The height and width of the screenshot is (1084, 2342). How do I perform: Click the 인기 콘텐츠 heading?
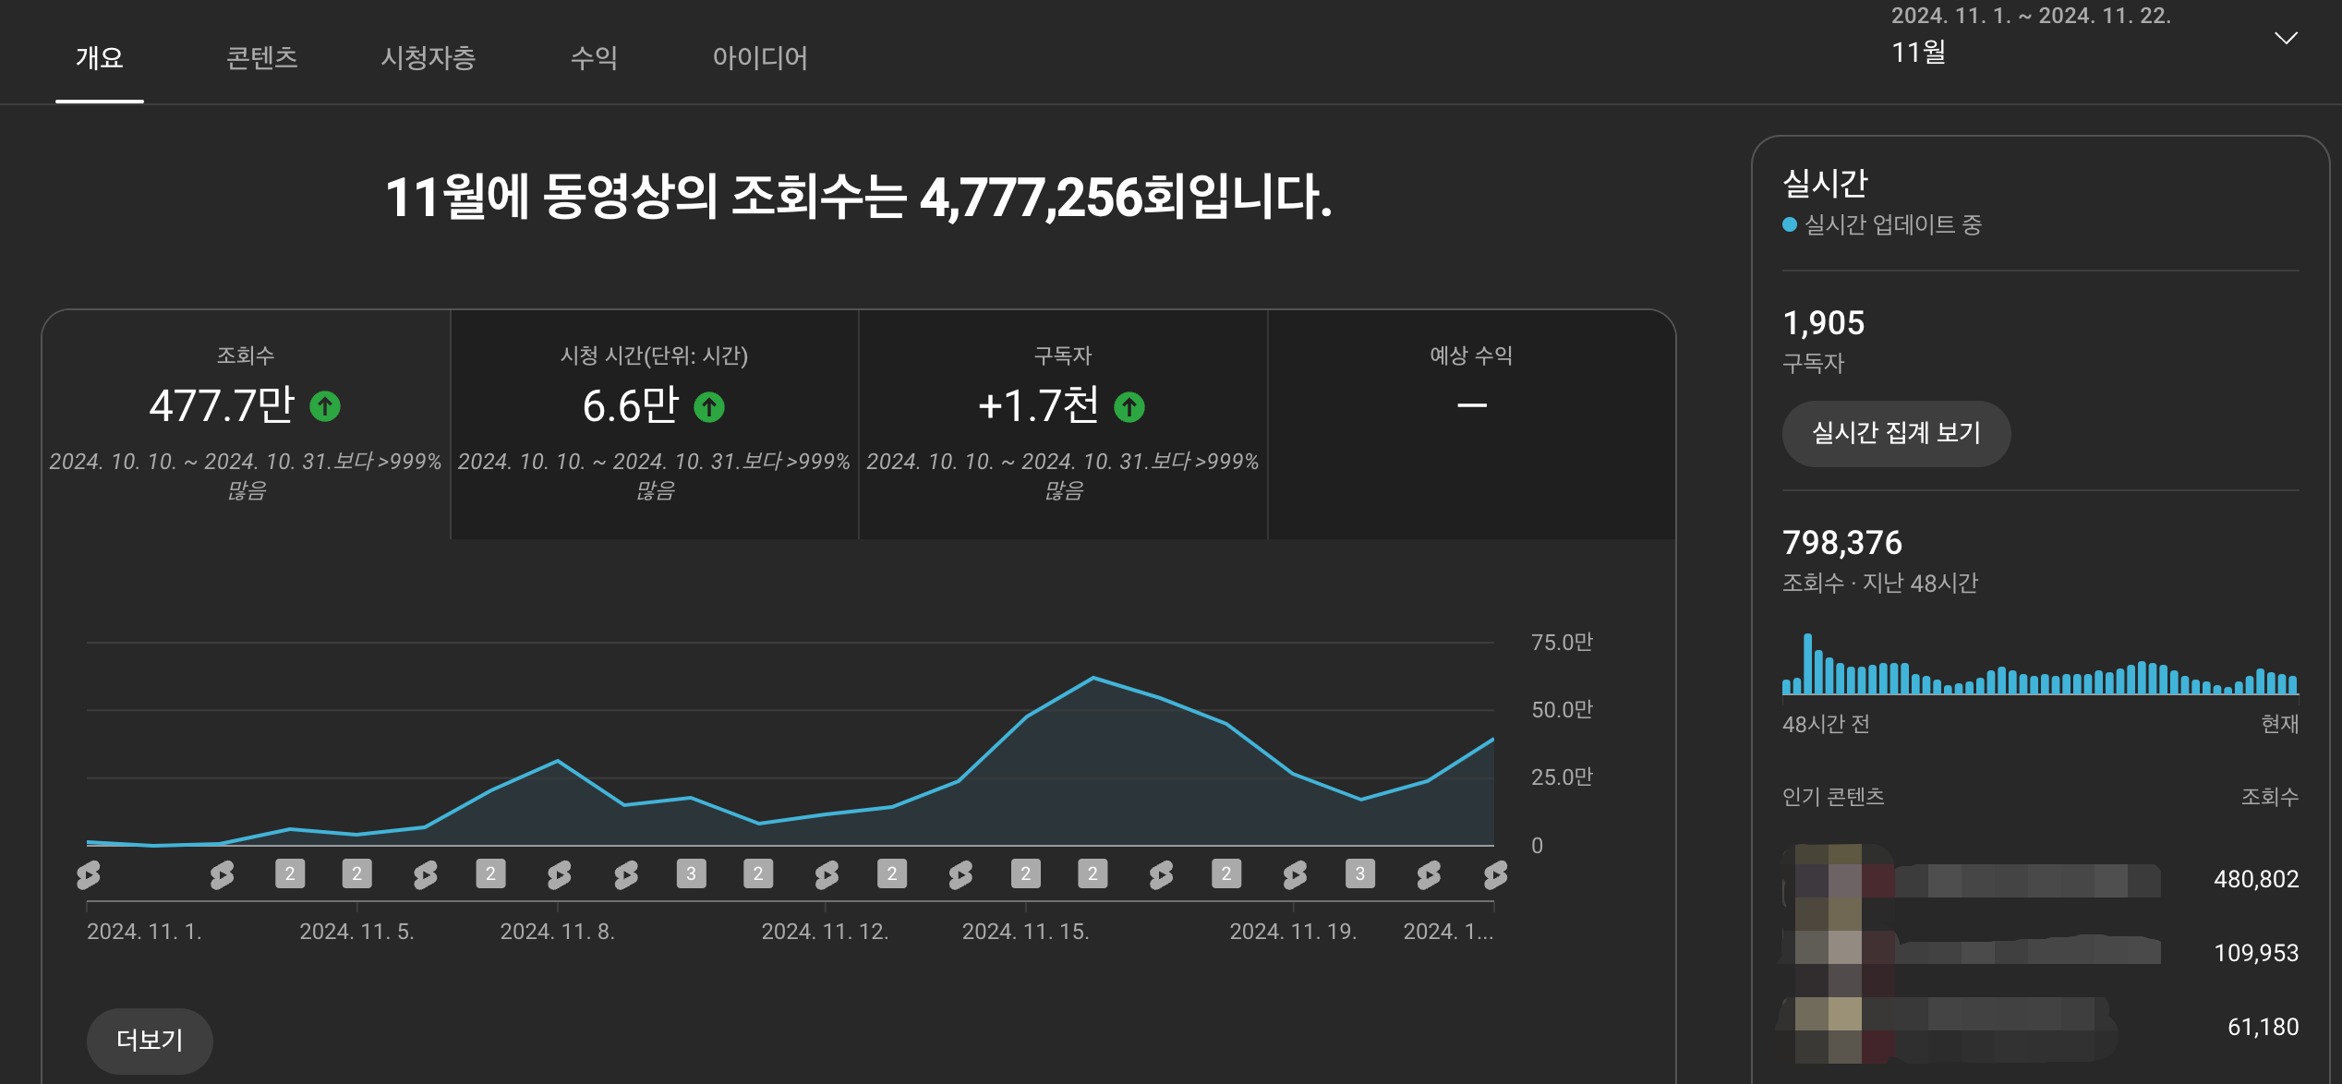point(1833,796)
